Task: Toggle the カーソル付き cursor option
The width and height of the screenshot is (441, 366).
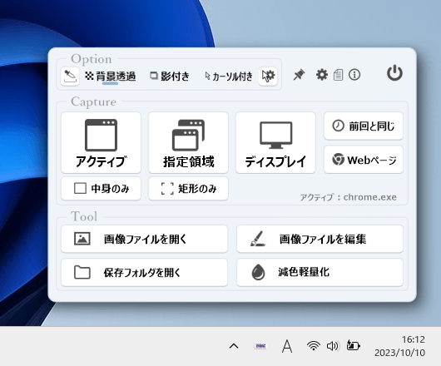Action: pyautogui.click(x=229, y=77)
